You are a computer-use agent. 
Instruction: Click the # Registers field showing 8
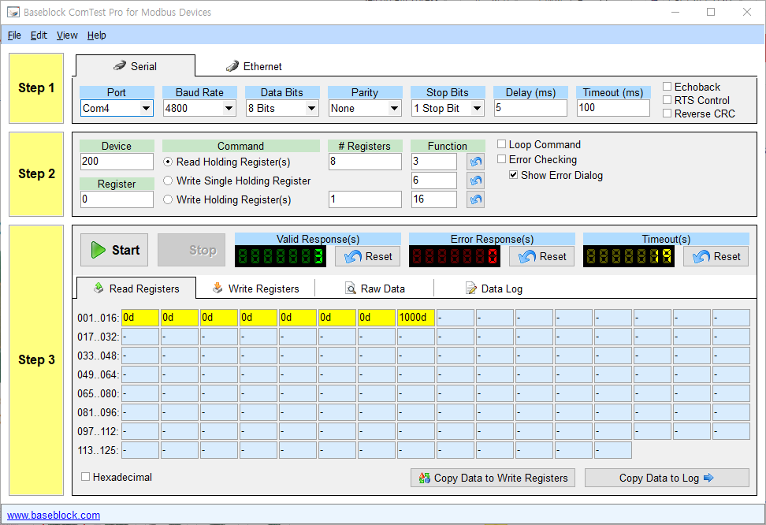365,162
